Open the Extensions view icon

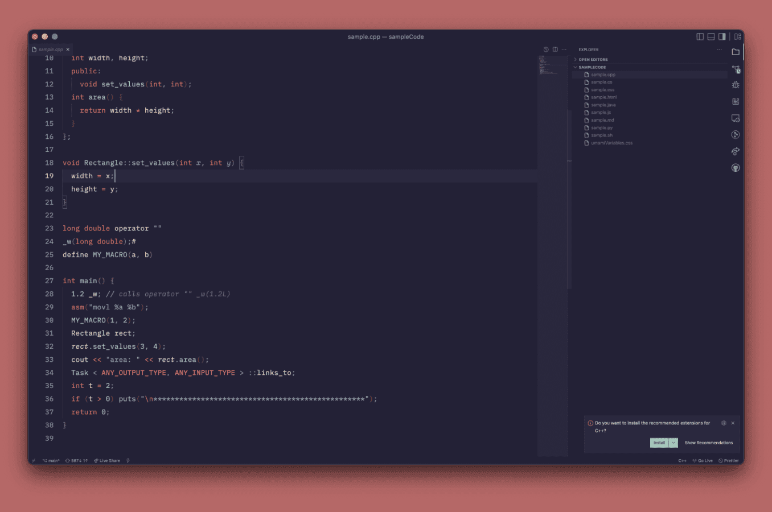click(736, 101)
